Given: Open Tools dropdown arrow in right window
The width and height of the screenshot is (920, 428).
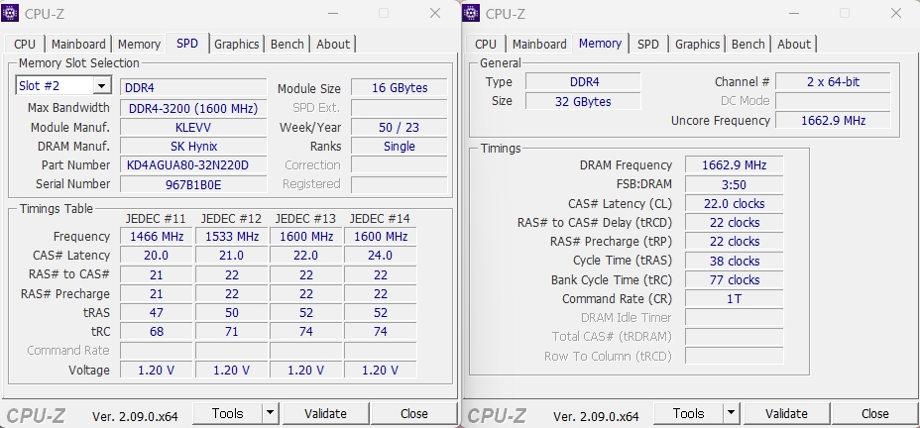Looking at the screenshot, I should click(731, 413).
